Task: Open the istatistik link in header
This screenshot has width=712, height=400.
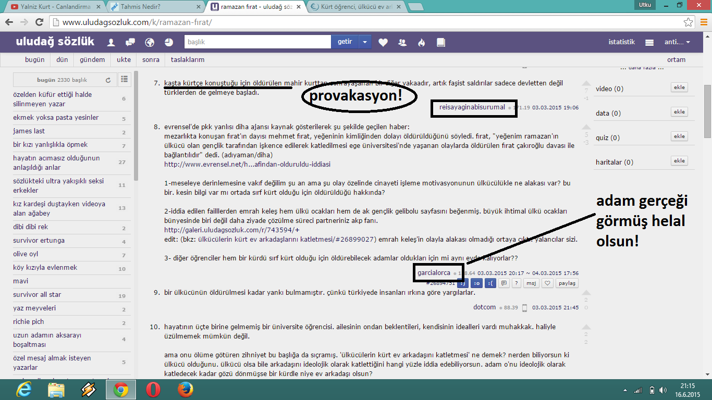Action: pos(622,42)
